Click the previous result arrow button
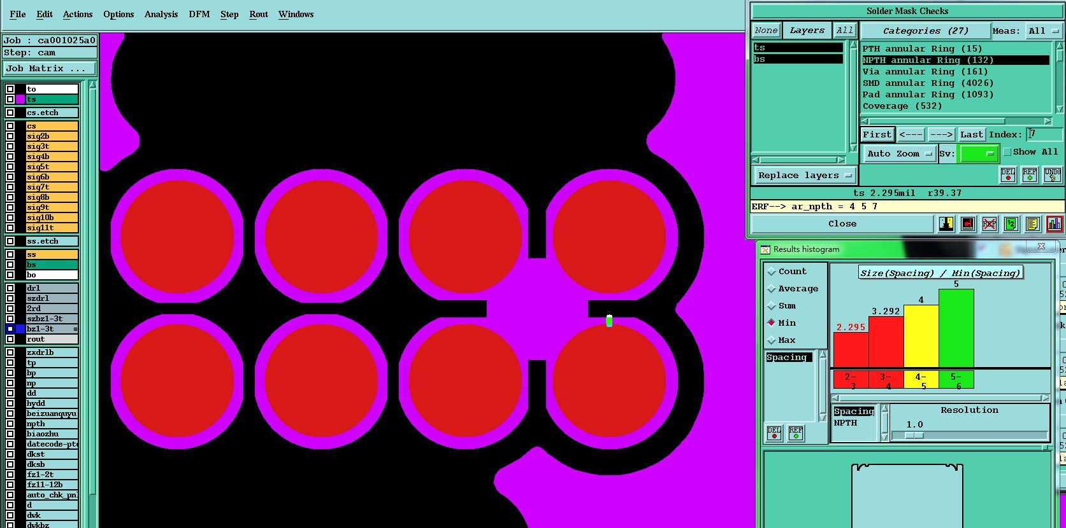 911,135
